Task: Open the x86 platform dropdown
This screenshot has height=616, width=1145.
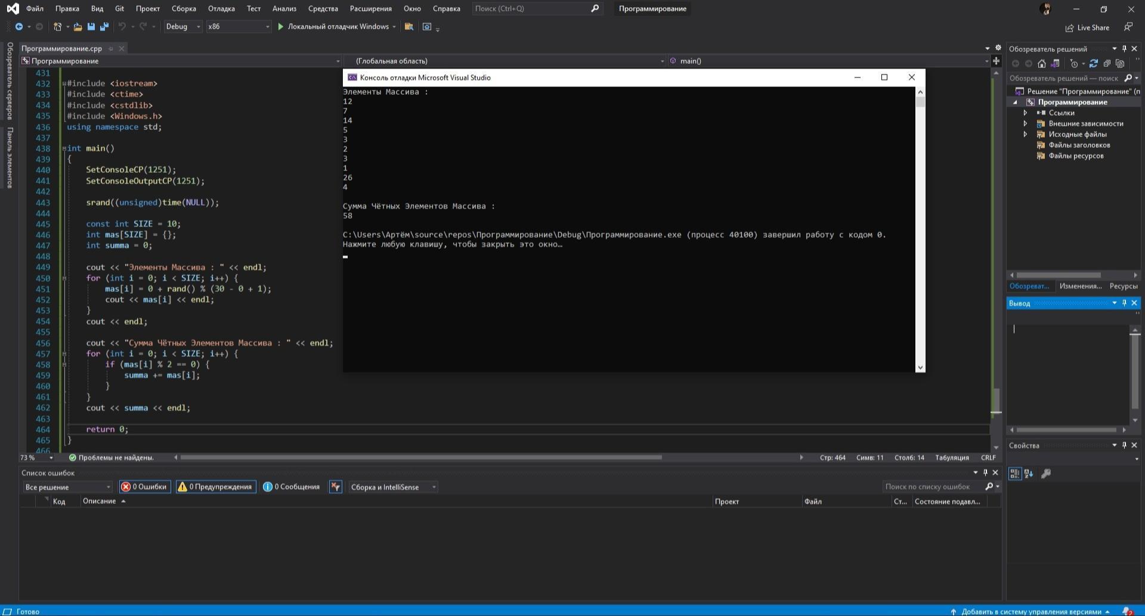Action: 238,27
